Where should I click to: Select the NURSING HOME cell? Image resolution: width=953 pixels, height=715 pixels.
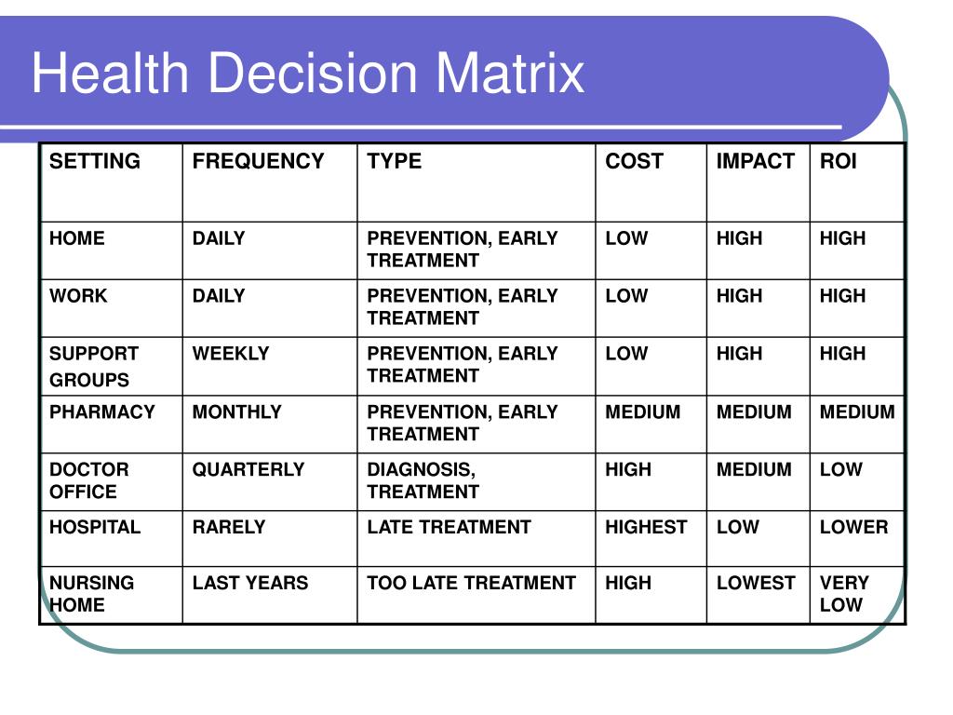112,596
